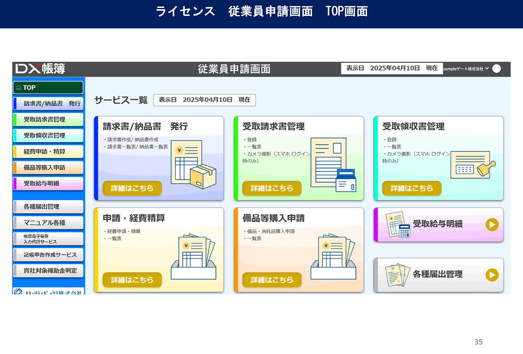This screenshot has height=354, width=523.
Task: Click the play arrow on 受取給与明細 card
Action: click(492, 225)
